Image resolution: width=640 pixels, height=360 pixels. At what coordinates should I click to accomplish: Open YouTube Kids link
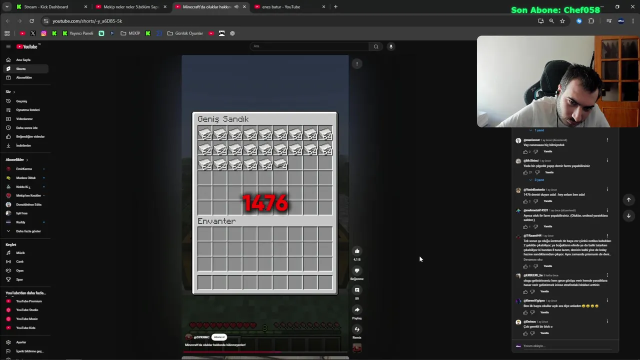pos(24,328)
